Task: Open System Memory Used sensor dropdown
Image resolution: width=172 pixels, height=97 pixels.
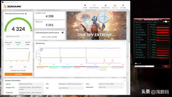Action: click(148, 57)
